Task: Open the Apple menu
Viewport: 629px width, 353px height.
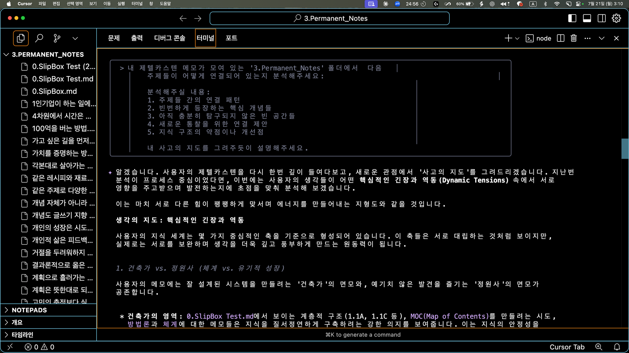Action: click(9, 4)
